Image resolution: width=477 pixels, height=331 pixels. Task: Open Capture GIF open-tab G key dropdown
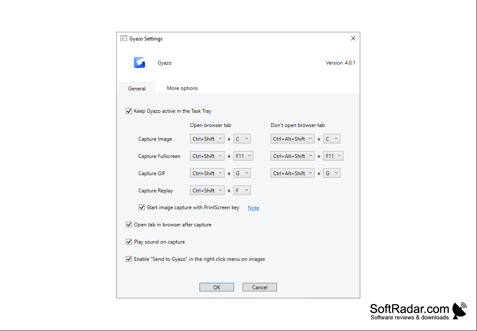[242, 173]
